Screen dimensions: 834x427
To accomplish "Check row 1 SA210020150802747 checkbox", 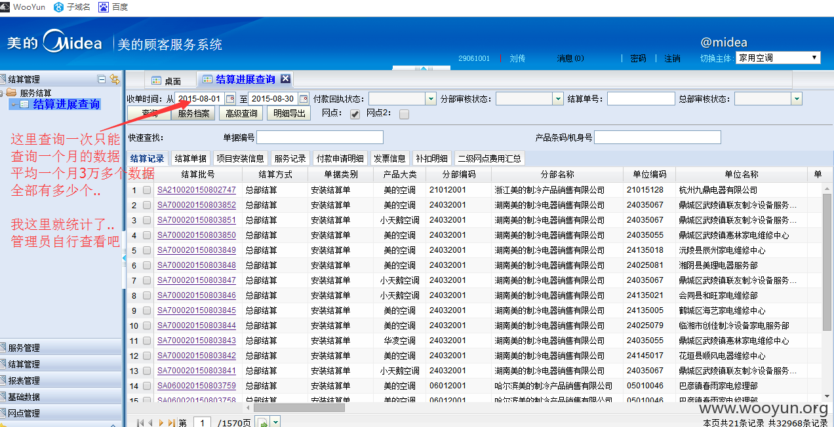I will point(147,191).
